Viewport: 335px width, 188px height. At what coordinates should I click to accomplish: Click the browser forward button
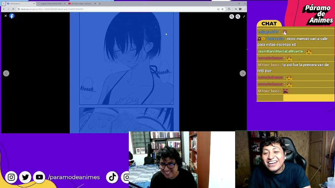pos(8,9)
